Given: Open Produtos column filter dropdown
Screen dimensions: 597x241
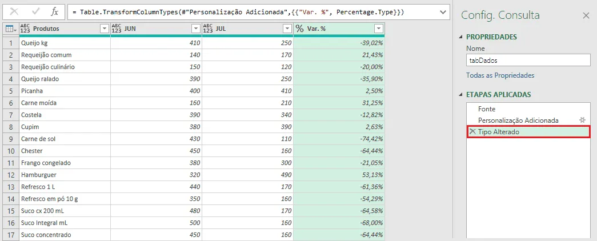Looking at the screenshot, I should tap(105, 29).
